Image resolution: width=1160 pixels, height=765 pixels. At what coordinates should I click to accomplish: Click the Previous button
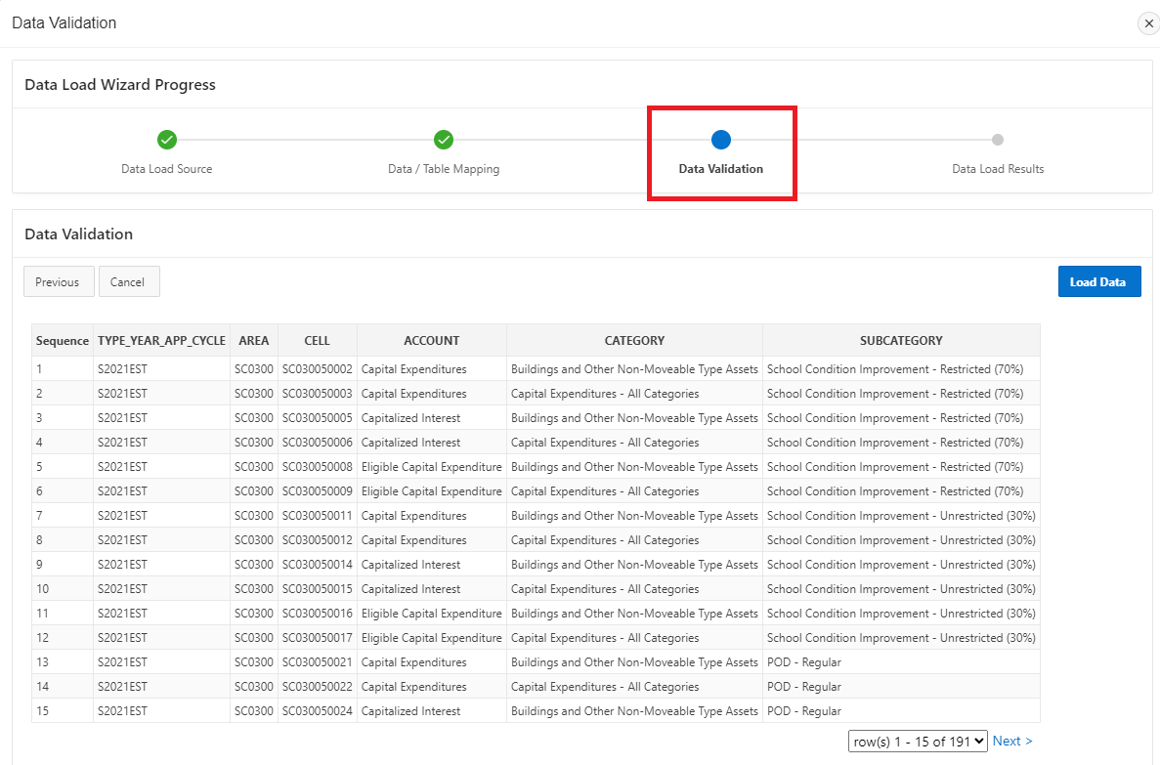[58, 281]
